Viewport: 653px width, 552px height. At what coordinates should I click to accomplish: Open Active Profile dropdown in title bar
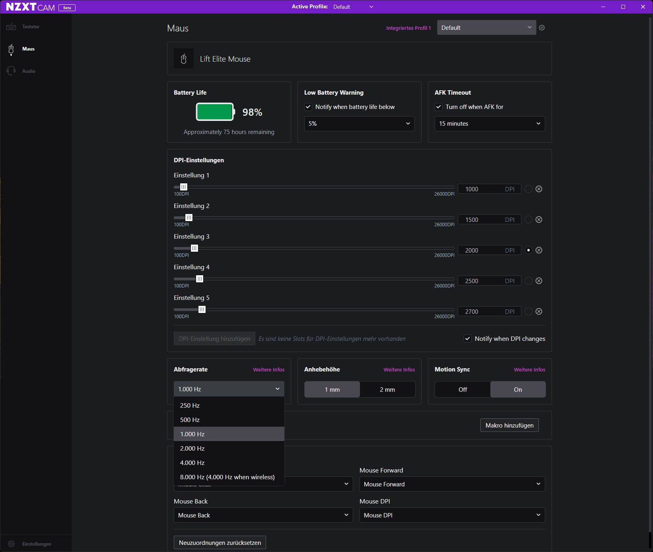point(353,7)
